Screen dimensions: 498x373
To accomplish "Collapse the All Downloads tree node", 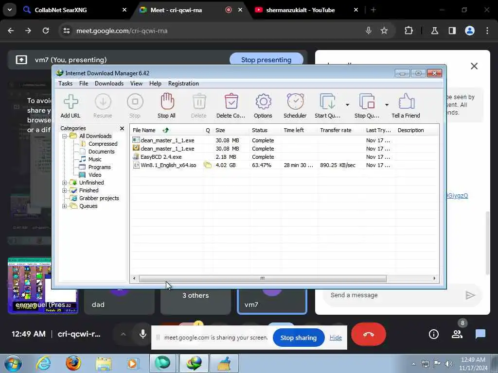I will pos(65,136).
